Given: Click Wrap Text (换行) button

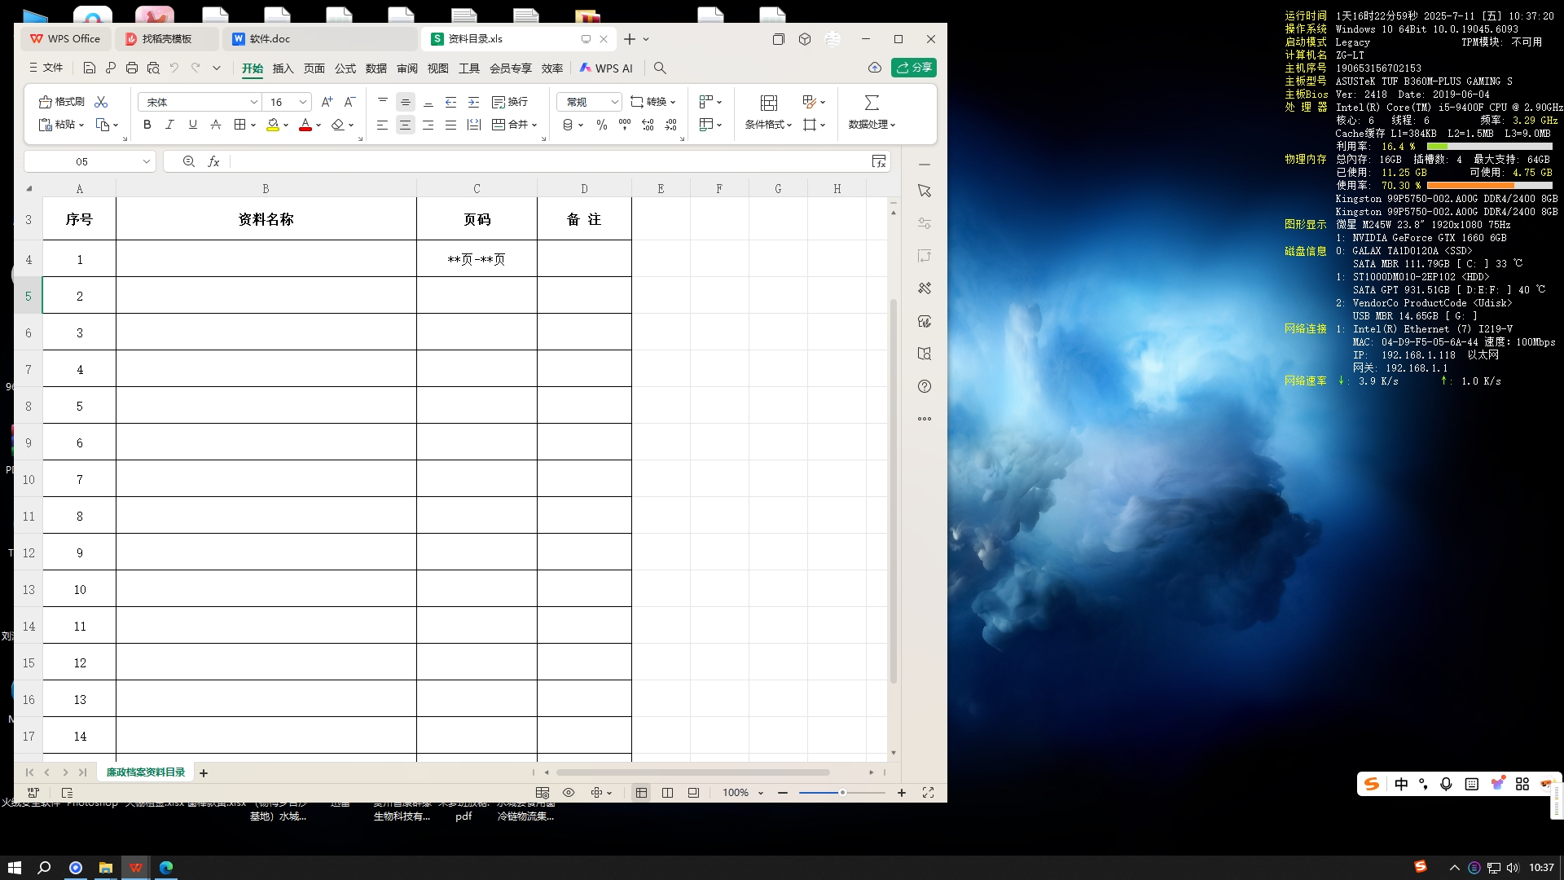Looking at the screenshot, I should tap(510, 102).
